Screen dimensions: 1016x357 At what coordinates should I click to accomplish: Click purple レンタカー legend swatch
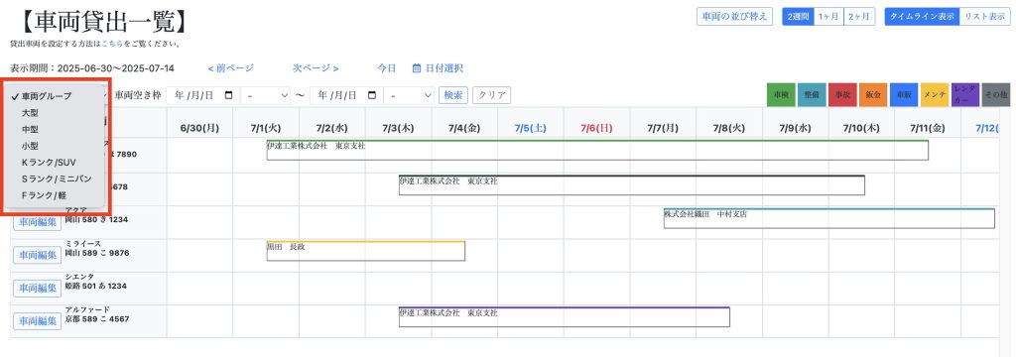965,94
